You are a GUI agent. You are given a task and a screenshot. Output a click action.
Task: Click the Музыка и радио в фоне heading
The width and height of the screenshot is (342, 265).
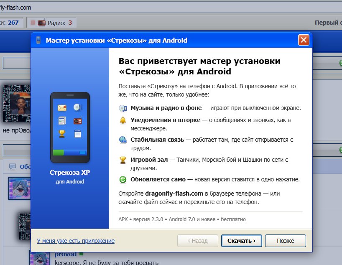coord(166,108)
